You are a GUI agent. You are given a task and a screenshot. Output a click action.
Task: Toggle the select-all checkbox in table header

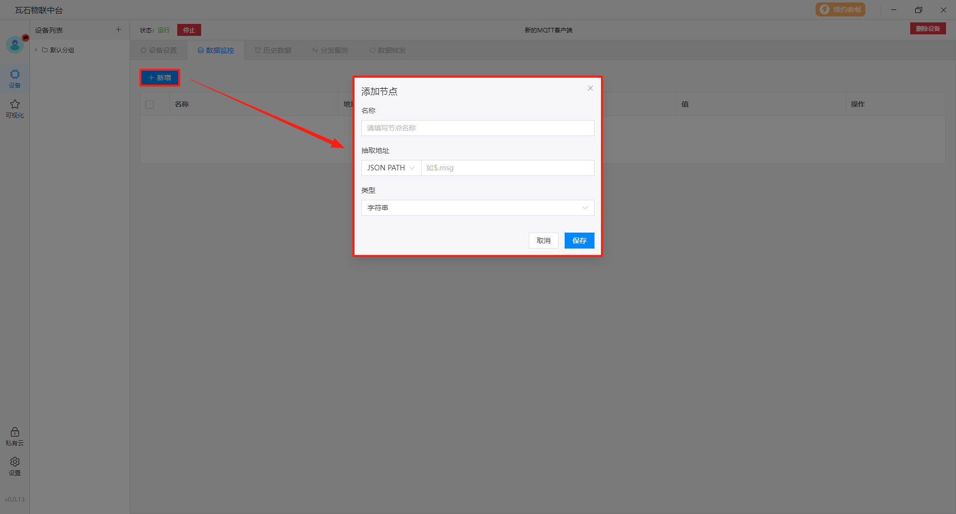click(150, 105)
